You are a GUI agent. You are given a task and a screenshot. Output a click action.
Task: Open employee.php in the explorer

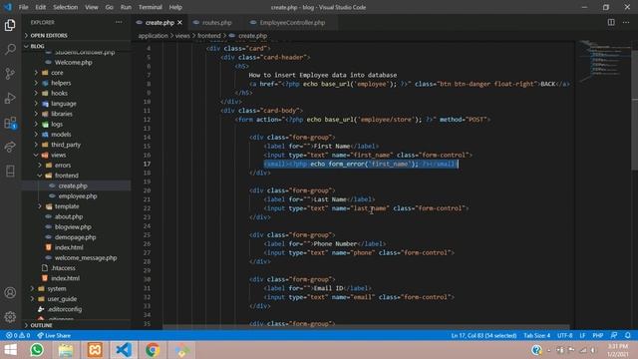[78, 196]
